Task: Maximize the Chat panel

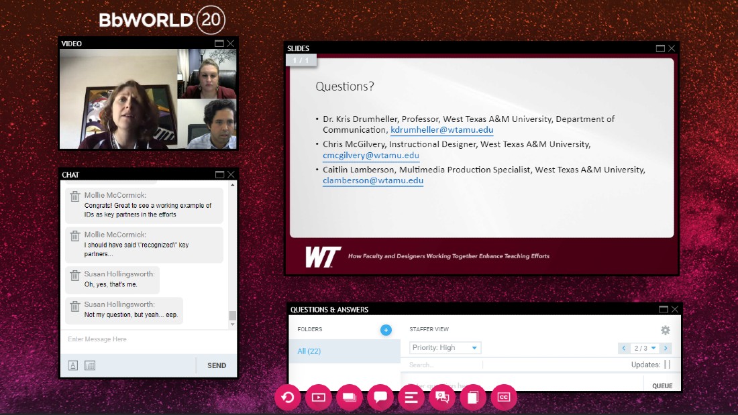Action: tap(219, 174)
